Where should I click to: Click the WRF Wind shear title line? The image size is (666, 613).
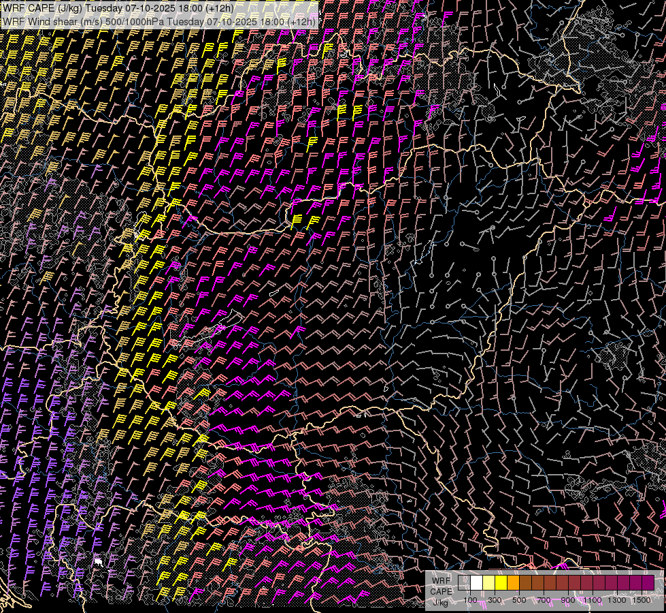(159, 21)
